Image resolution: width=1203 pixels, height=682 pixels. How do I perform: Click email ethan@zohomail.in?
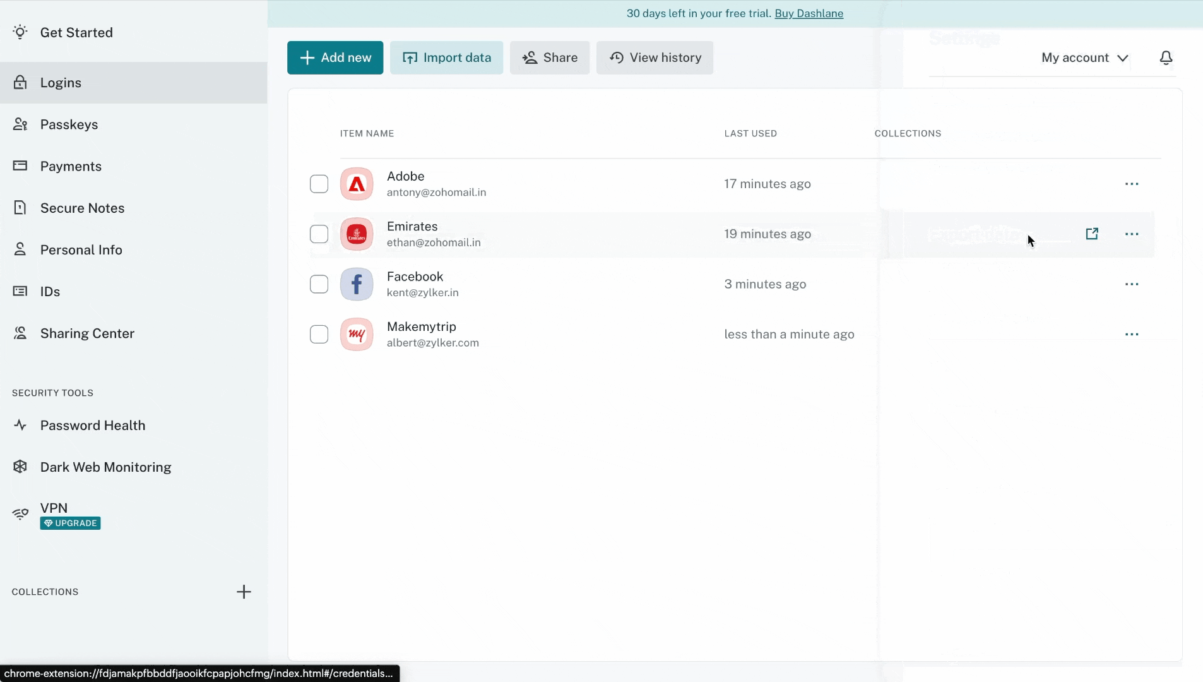point(434,242)
